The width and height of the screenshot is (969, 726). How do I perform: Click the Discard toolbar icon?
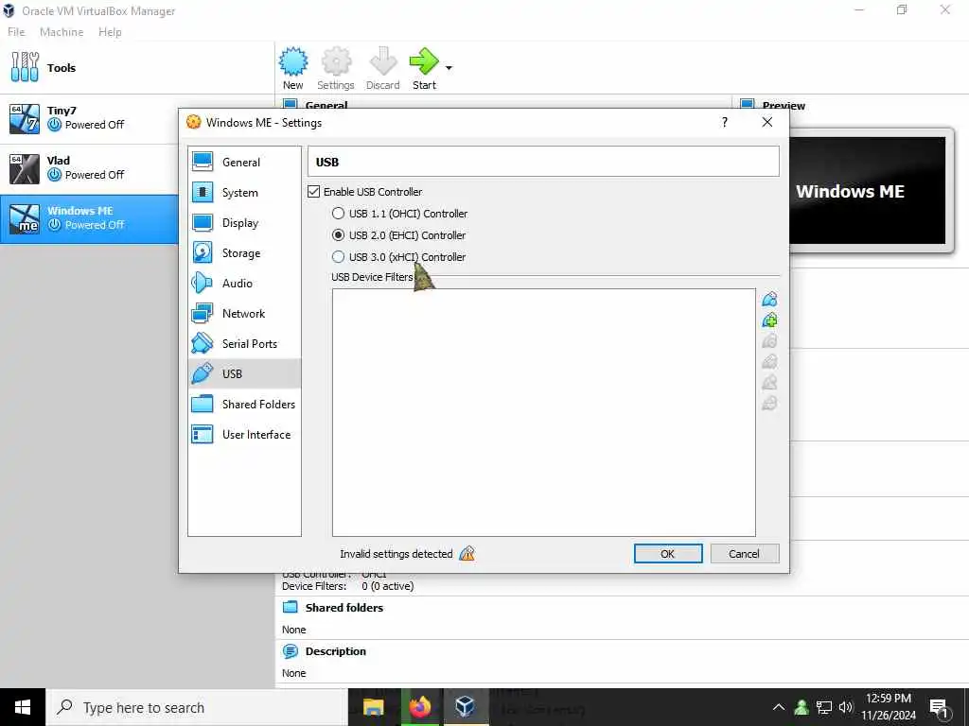(x=382, y=68)
